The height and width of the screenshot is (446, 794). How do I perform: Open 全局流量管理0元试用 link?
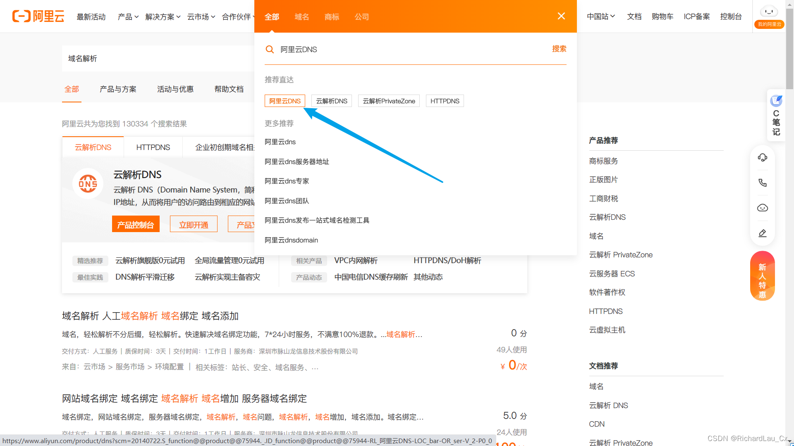click(230, 261)
